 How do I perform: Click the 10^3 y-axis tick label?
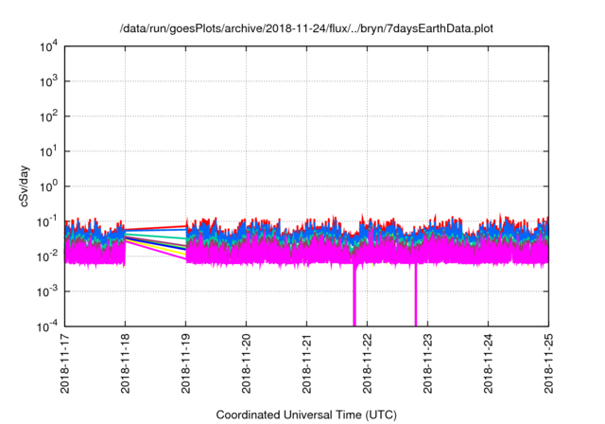point(49,81)
